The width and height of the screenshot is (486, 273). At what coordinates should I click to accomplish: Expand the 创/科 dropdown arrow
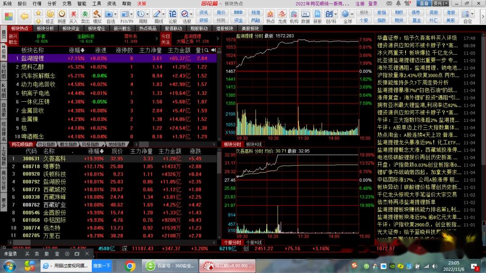(336, 14)
